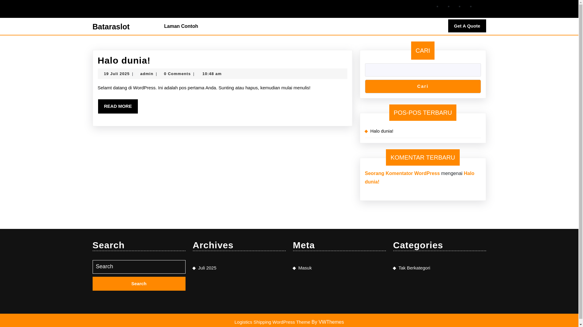Image resolution: width=583 pixels, height=327 pixels.
Task: Focus the footer Search input field
Action: tap(139, 267)
